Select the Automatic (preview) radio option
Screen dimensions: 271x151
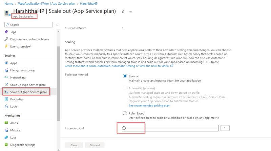[125, 88]
